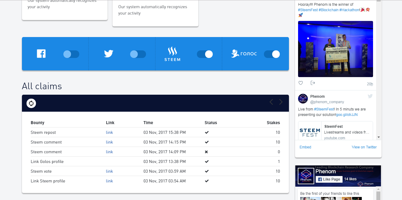Open @phenom_company handle
Viewport: 402px width, 200px height.
pyautogui.click(x=327, y=102)
